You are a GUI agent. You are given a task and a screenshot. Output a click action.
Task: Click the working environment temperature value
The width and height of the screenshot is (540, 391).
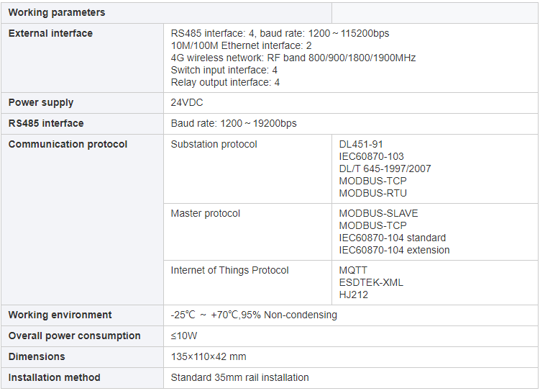click(x=254, y=315)
